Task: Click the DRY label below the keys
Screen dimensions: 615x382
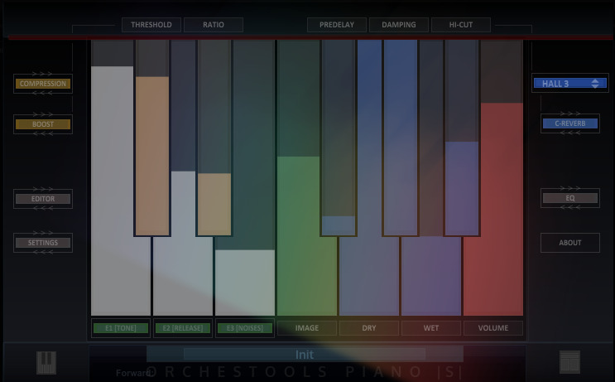Action: tap(368, 328)
